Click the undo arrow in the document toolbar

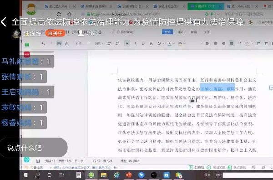click(x=43, y=44)
